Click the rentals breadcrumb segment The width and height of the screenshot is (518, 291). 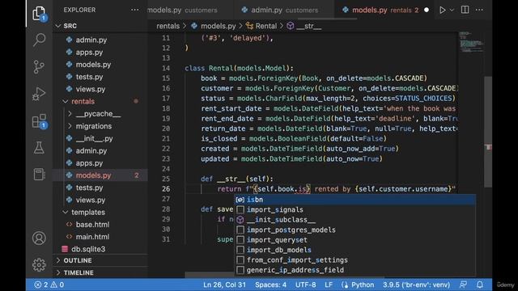168,26
